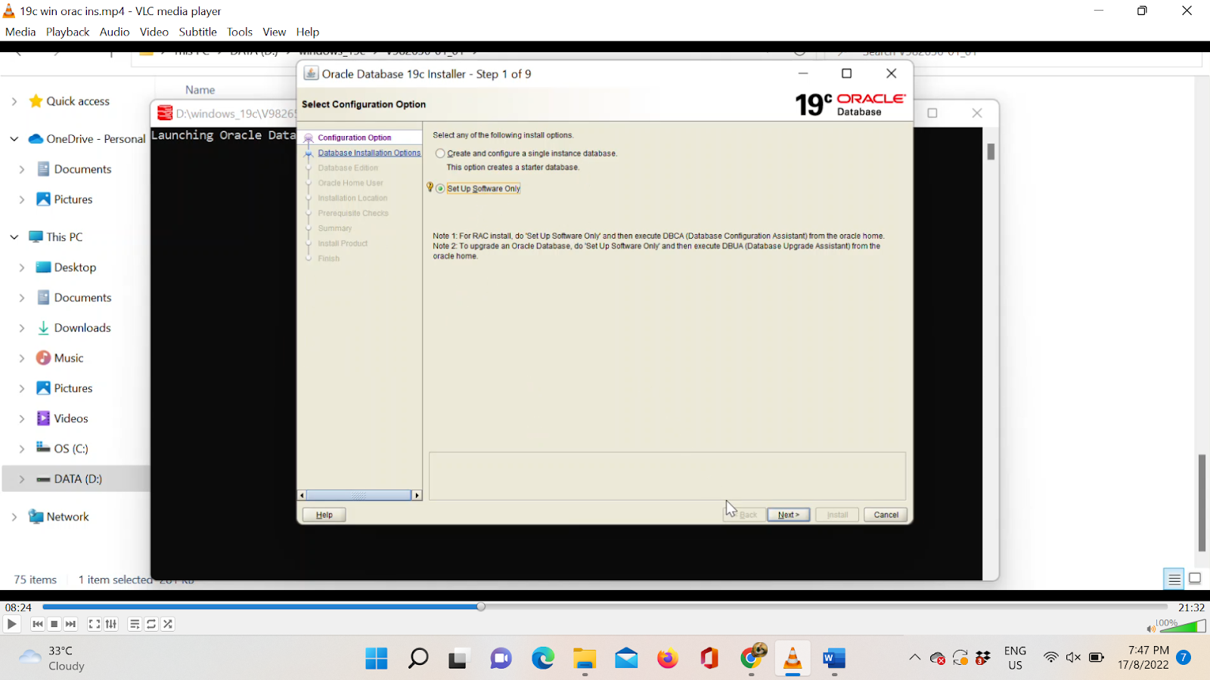Open VLC Media menu
Screen dimensions: 1210x680
(20, 32)
